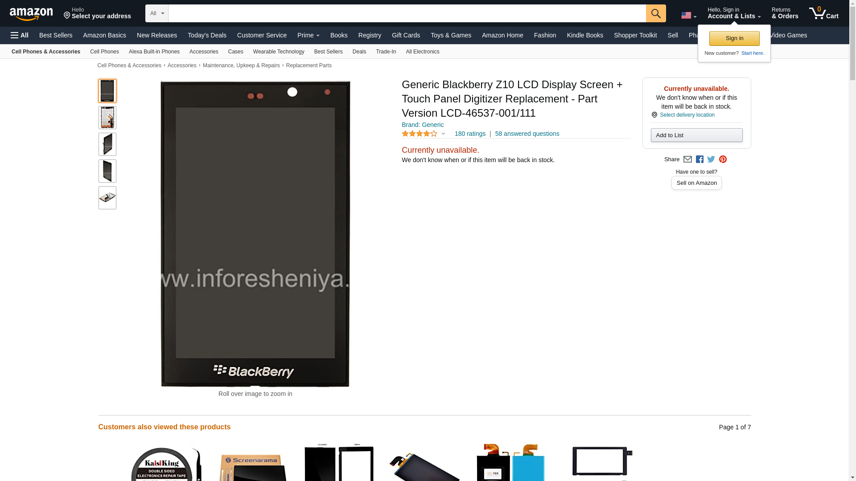
Task: Click the Add to List button
Action: pyautogui.click(x=696, y=135)
